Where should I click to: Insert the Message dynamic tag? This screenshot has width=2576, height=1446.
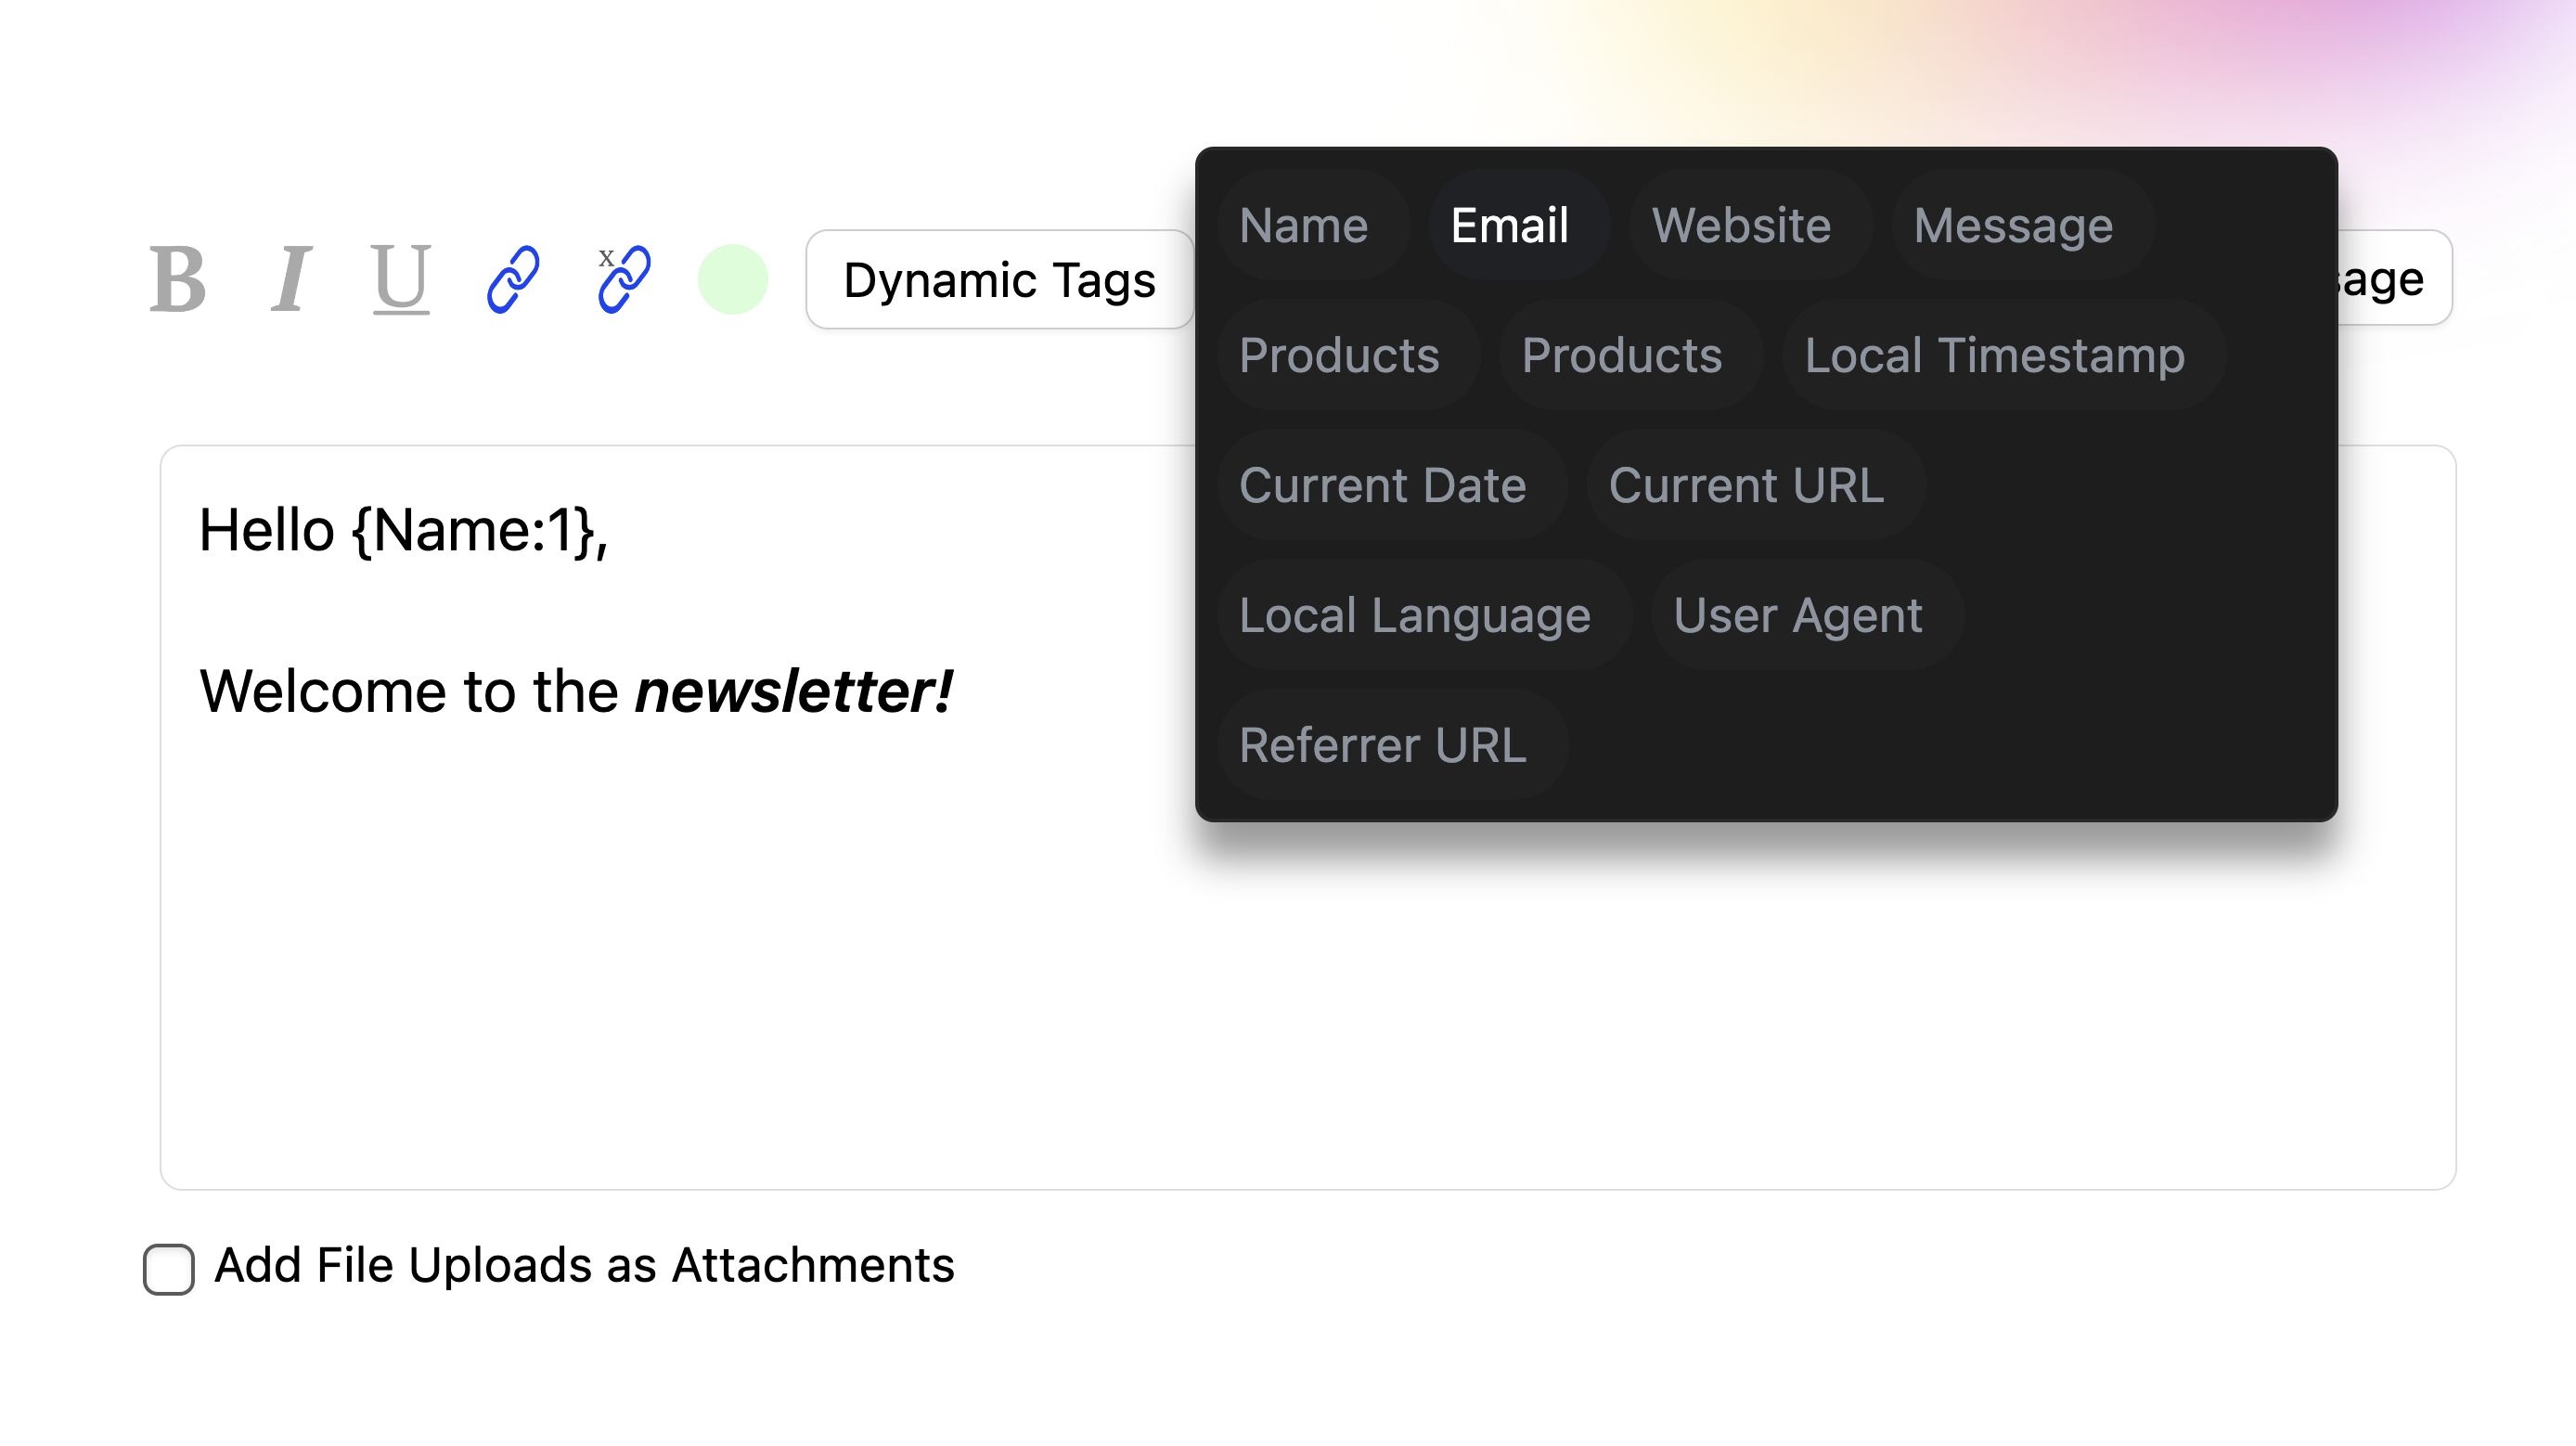click(x=2013, y=226)
